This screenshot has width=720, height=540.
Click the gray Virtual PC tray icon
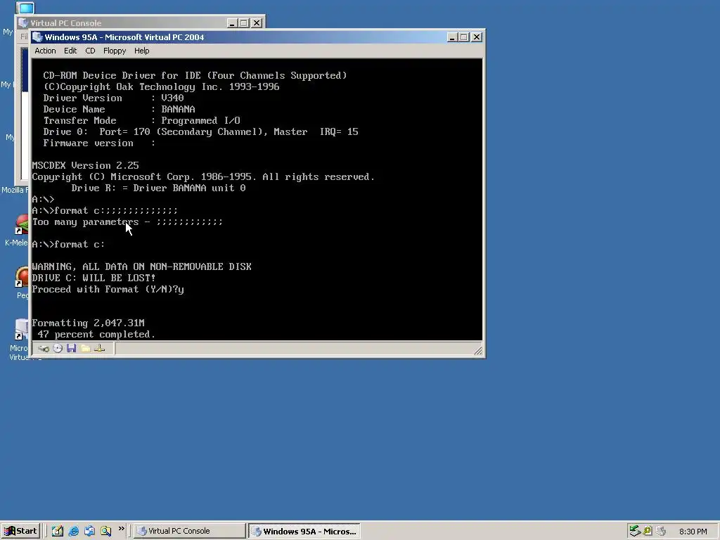[x=661, y=531]
